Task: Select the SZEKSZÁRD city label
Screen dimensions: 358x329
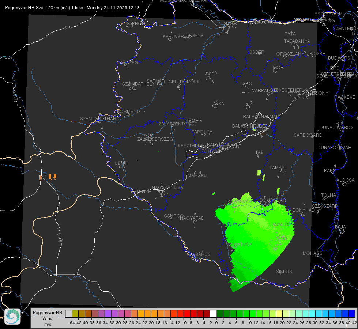Action: click(x=325, y=206)
